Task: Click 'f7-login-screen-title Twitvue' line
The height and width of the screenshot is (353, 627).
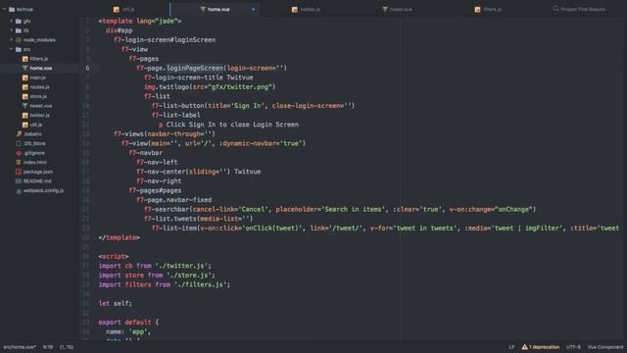Action: pyautogui.click(x=199, y=77)
